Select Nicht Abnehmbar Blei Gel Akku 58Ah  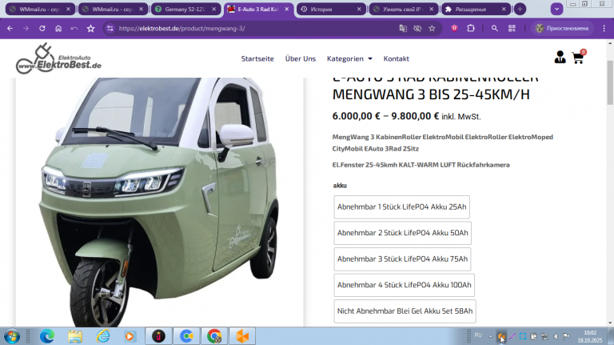coord(405,311)
